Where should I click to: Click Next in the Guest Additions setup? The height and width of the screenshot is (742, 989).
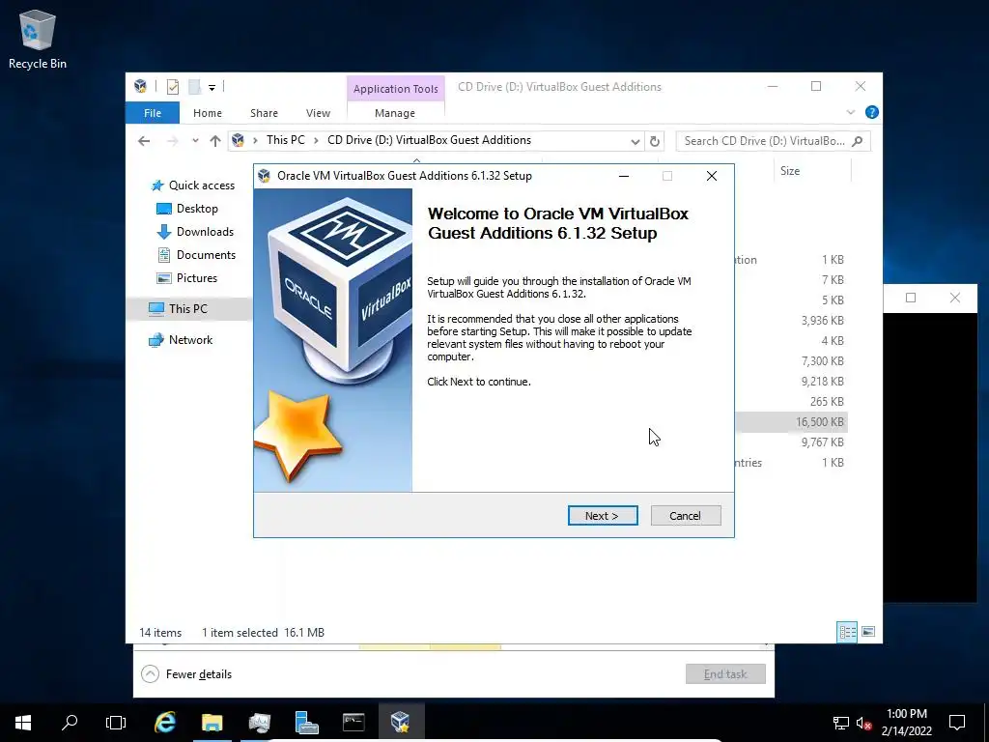click(x=603, y=516)
